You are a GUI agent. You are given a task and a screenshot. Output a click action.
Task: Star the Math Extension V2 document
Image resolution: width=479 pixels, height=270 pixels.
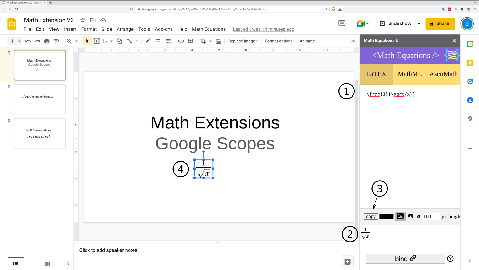(x=83, y=20)
